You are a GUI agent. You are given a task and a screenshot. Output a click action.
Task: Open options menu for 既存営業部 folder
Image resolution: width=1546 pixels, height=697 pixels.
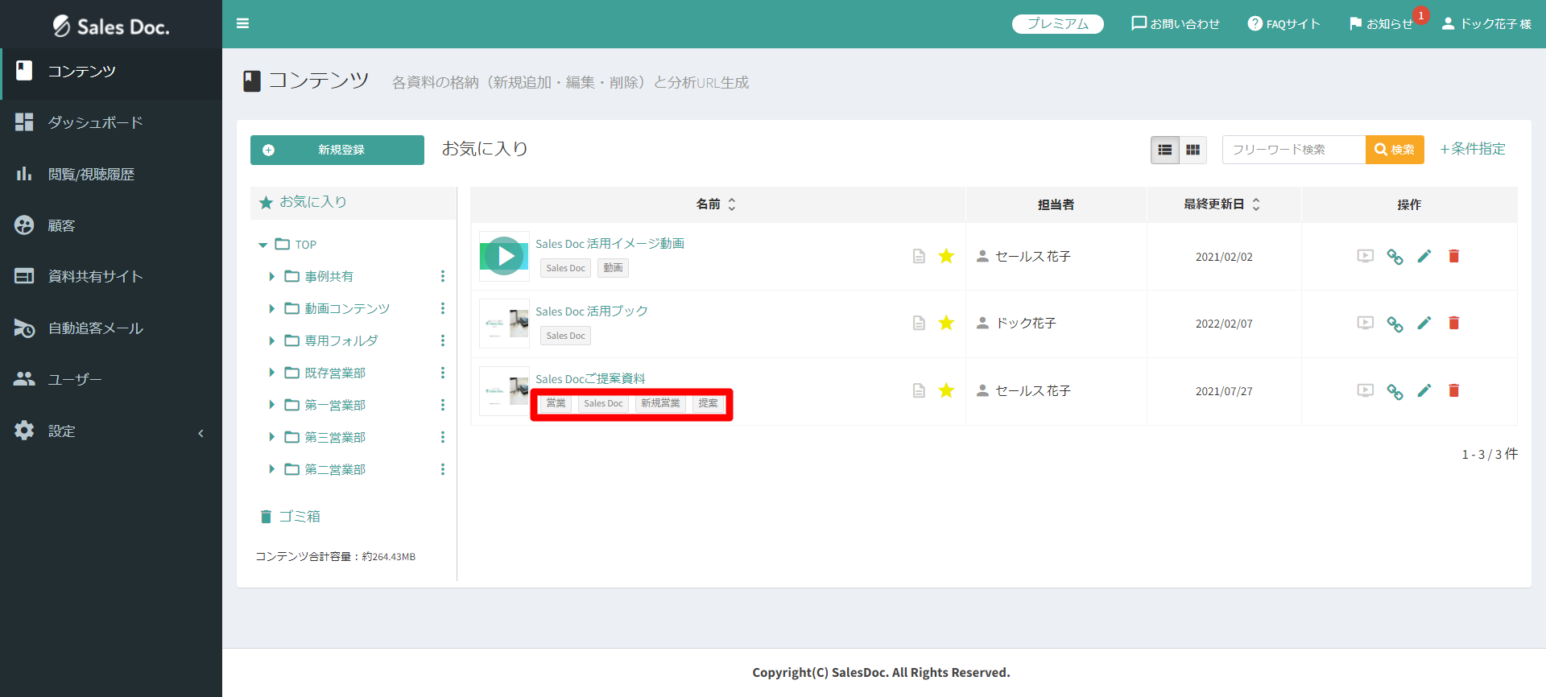click(x=442, y=373)
